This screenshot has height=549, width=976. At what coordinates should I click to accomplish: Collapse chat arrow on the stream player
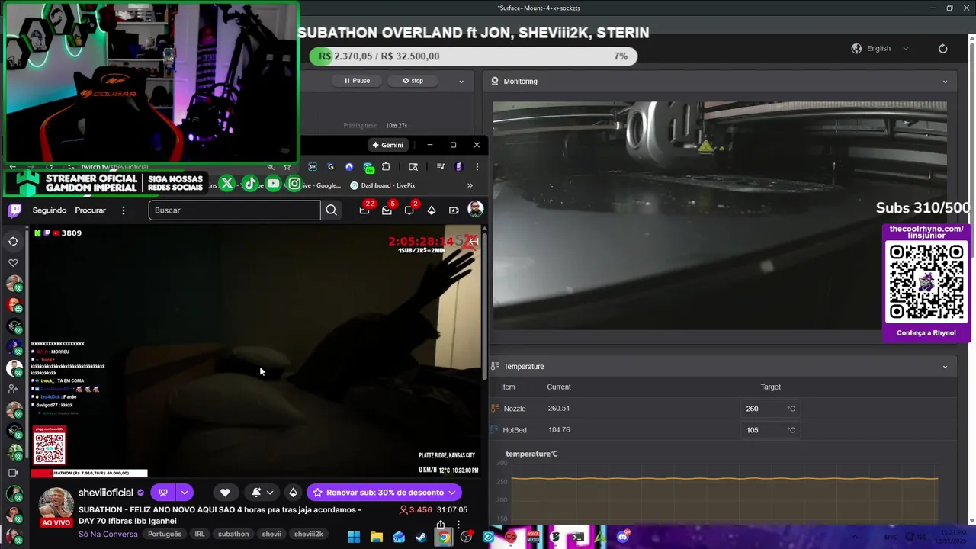(473, 242)
